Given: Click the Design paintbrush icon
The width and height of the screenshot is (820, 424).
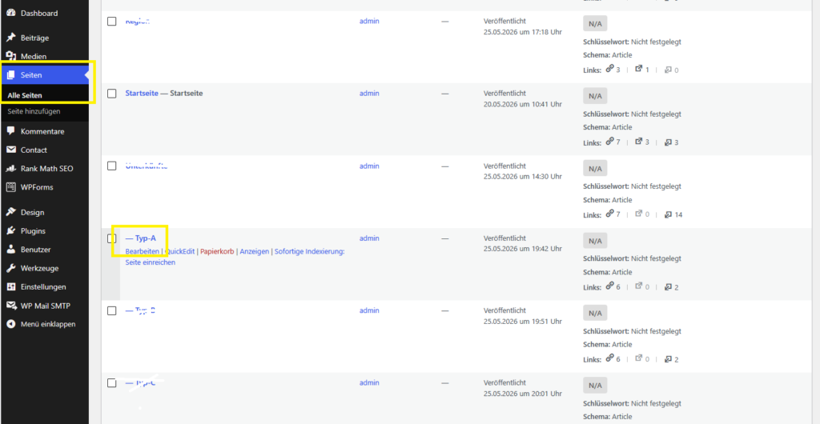Looking at the screenshot, I should 11,212.
